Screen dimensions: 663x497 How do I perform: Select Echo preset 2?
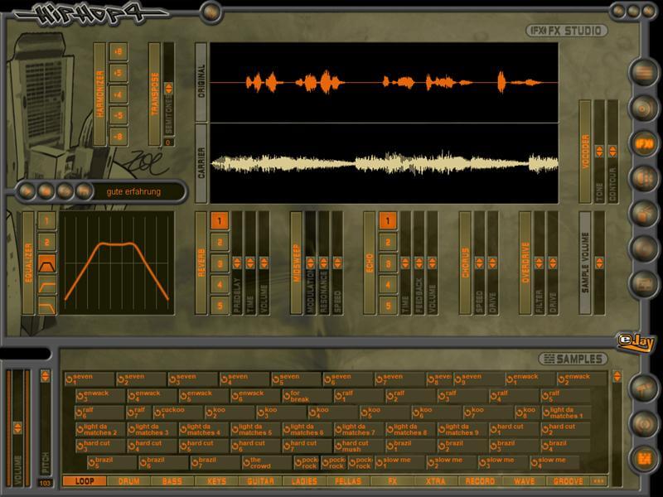coord(386,243)
